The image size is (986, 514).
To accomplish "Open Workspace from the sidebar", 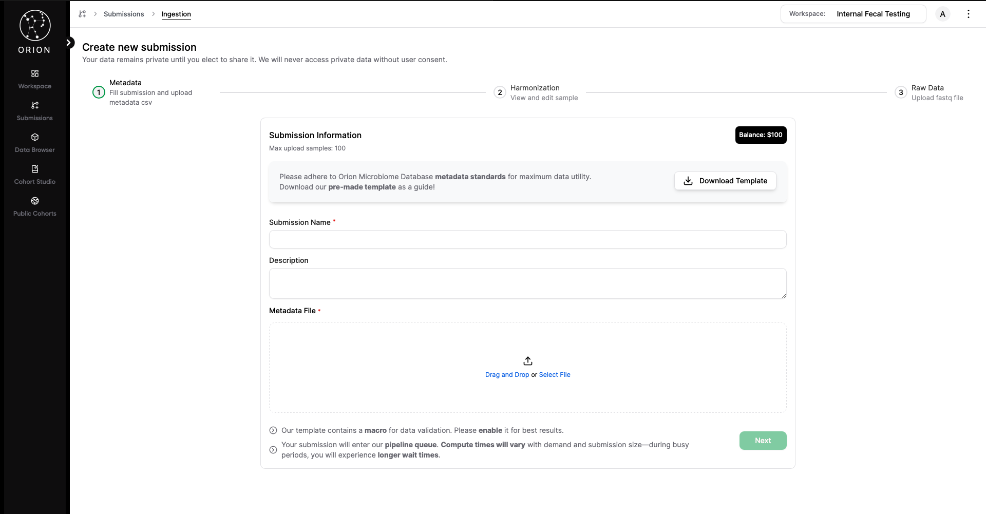I will click(34, 79).
